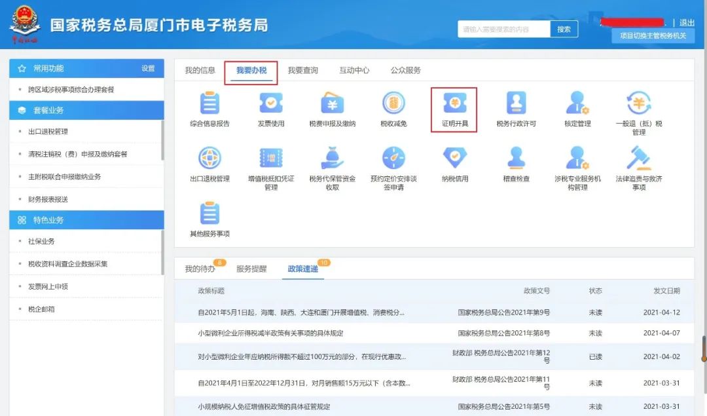This screenshot has height=416, width=707.
Task: Click 发文日期 column header
Action: pyautogui.click(x=666, y=291)
